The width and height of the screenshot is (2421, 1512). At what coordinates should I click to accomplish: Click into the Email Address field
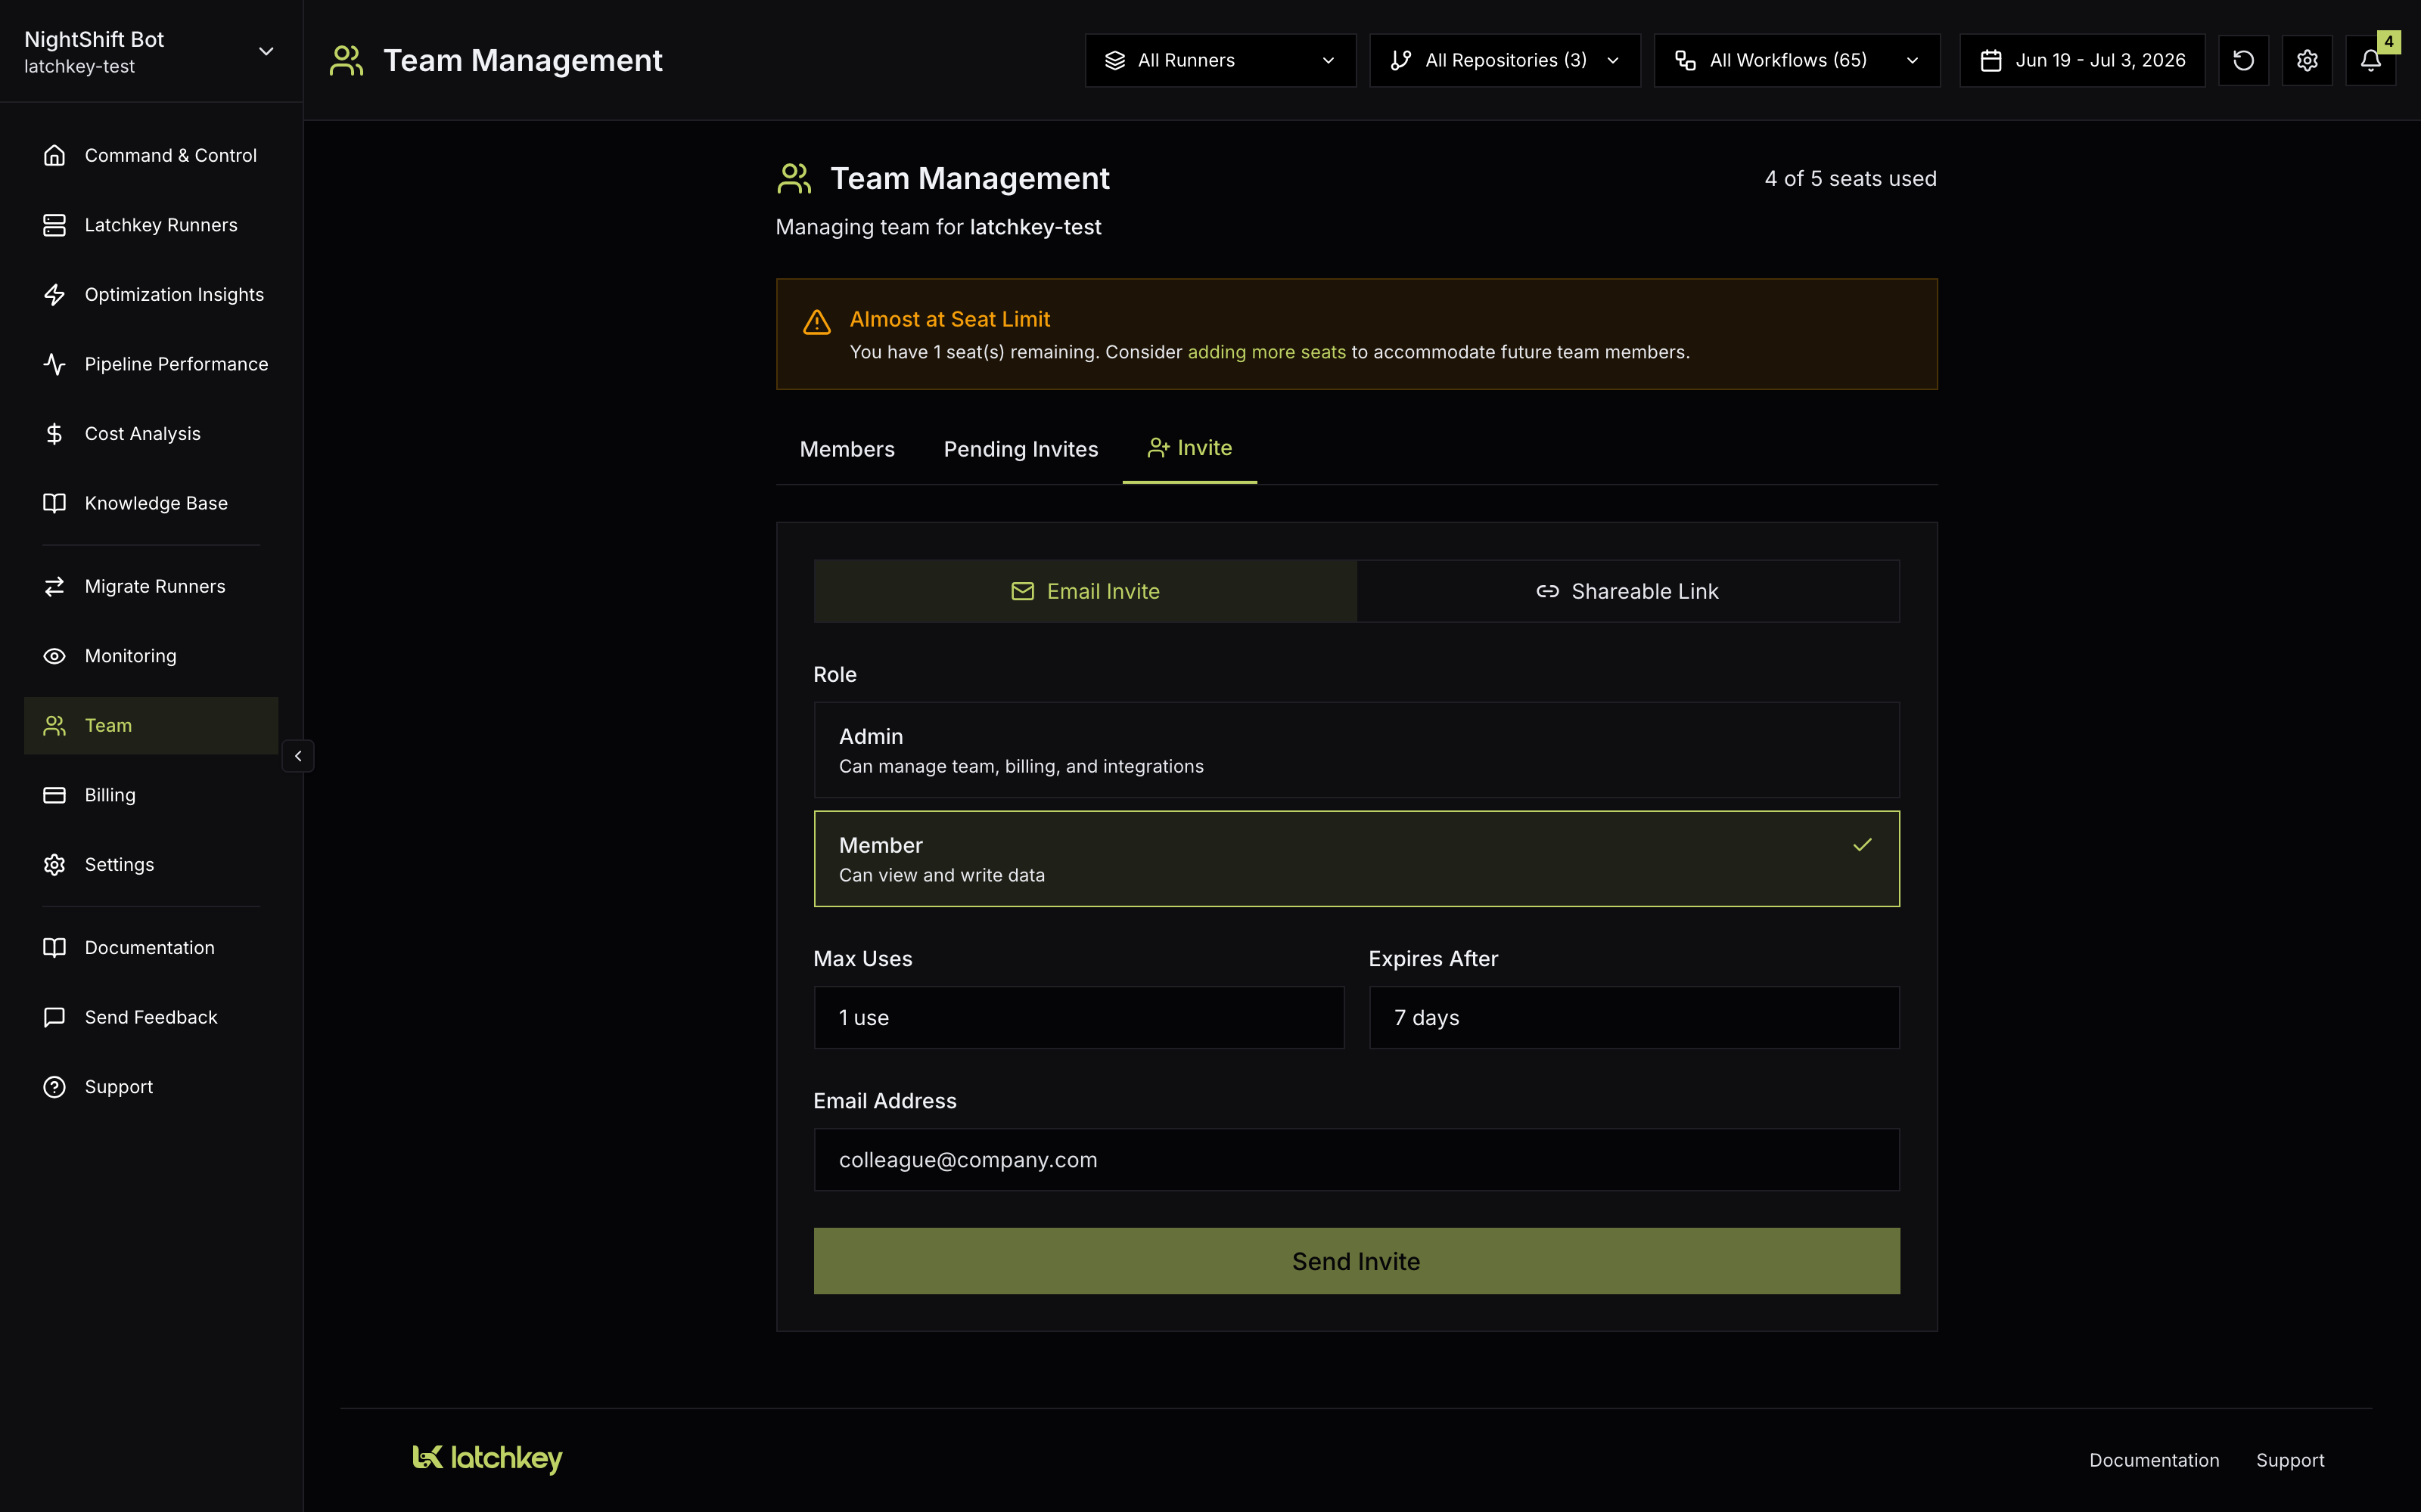coord(1357,1160)
